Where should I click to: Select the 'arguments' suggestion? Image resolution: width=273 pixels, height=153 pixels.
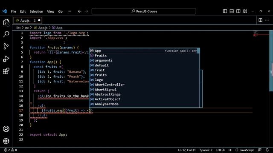pyautogui.click(x=144, y=60)
